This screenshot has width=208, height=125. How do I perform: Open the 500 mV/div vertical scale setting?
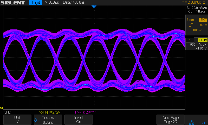click(x=197, y=44)
